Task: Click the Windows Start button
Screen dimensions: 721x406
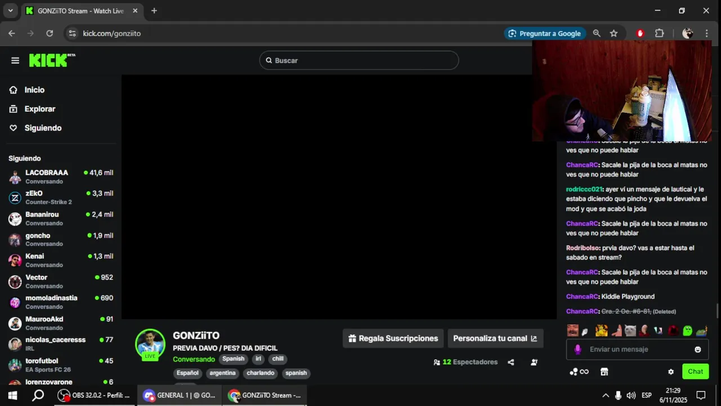Action: (x=12, y=395)
